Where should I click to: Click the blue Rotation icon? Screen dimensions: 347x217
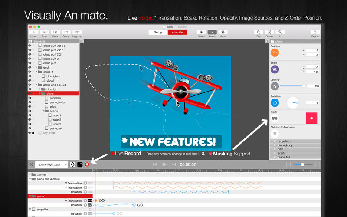click(275, 103)
